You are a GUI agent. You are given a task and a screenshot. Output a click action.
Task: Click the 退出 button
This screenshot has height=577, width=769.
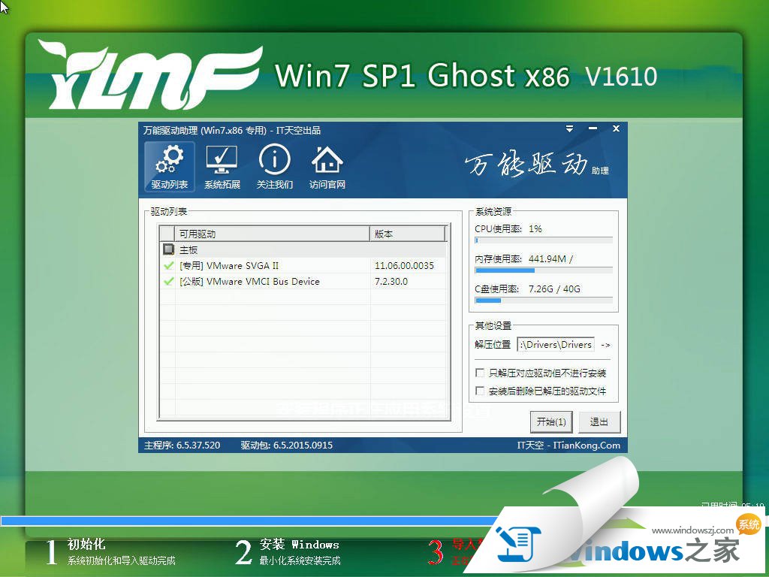pos(599,421)
